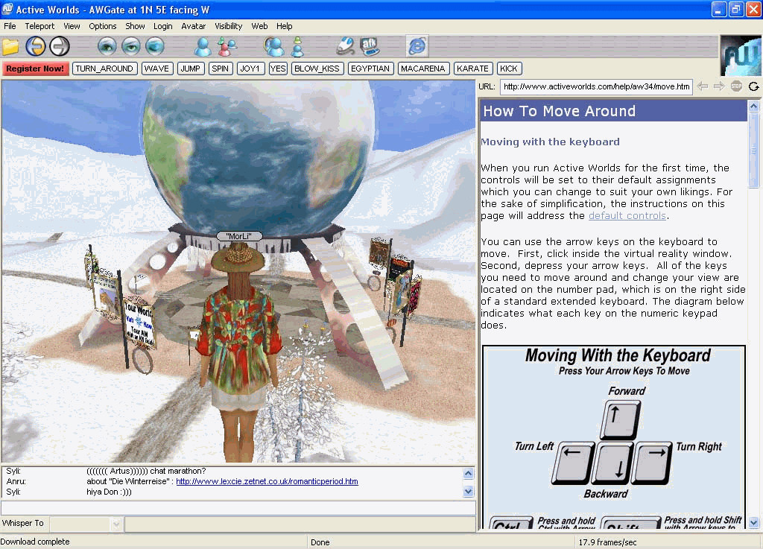The image size is (763, 549).
Task: Open the Visibility menu
Action: 228,26
